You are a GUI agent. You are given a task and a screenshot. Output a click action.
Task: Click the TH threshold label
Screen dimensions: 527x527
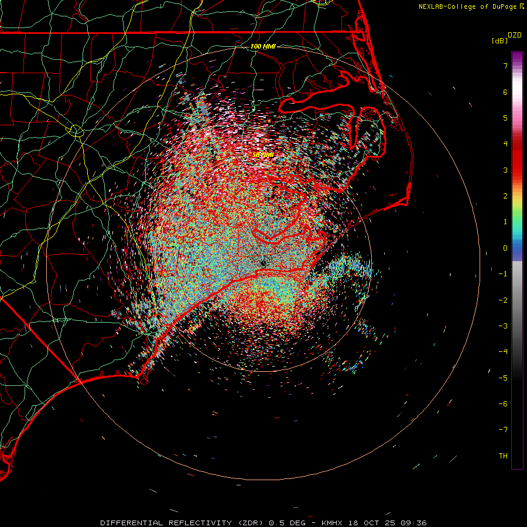pos(503,456)
